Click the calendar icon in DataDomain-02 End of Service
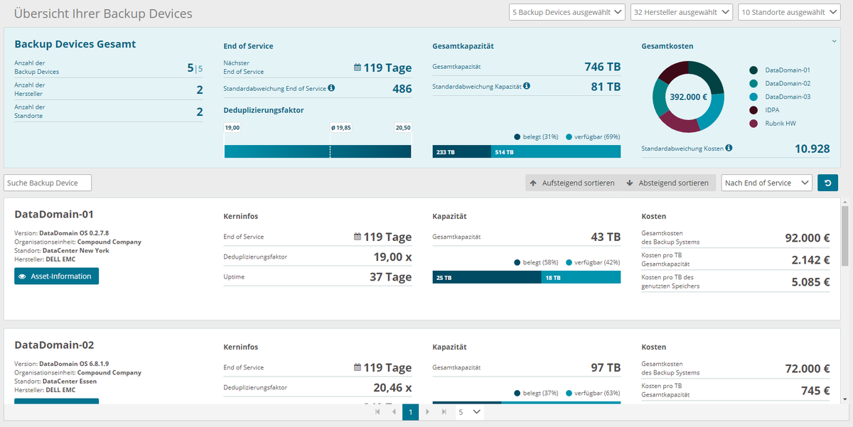 click(x=358, y=368)
